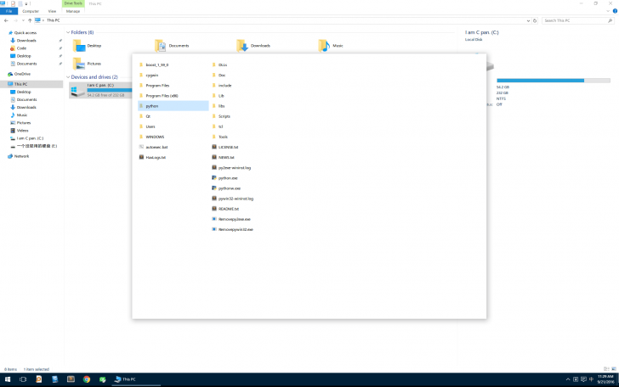619x387 pixels.
Task: Switch to the View ribbon tab
Action: pos(52,12)
